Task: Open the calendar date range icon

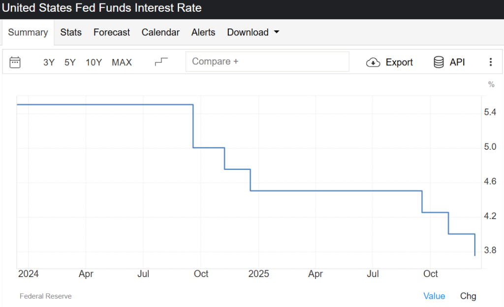Action: tap(15, 62)
